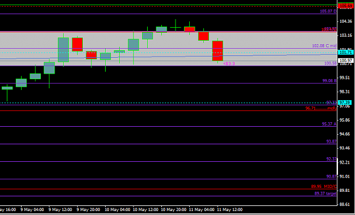Select the tall teal candle above '9 May 12:00'
The height and width of the screenshot is (215, 355).
64,50
